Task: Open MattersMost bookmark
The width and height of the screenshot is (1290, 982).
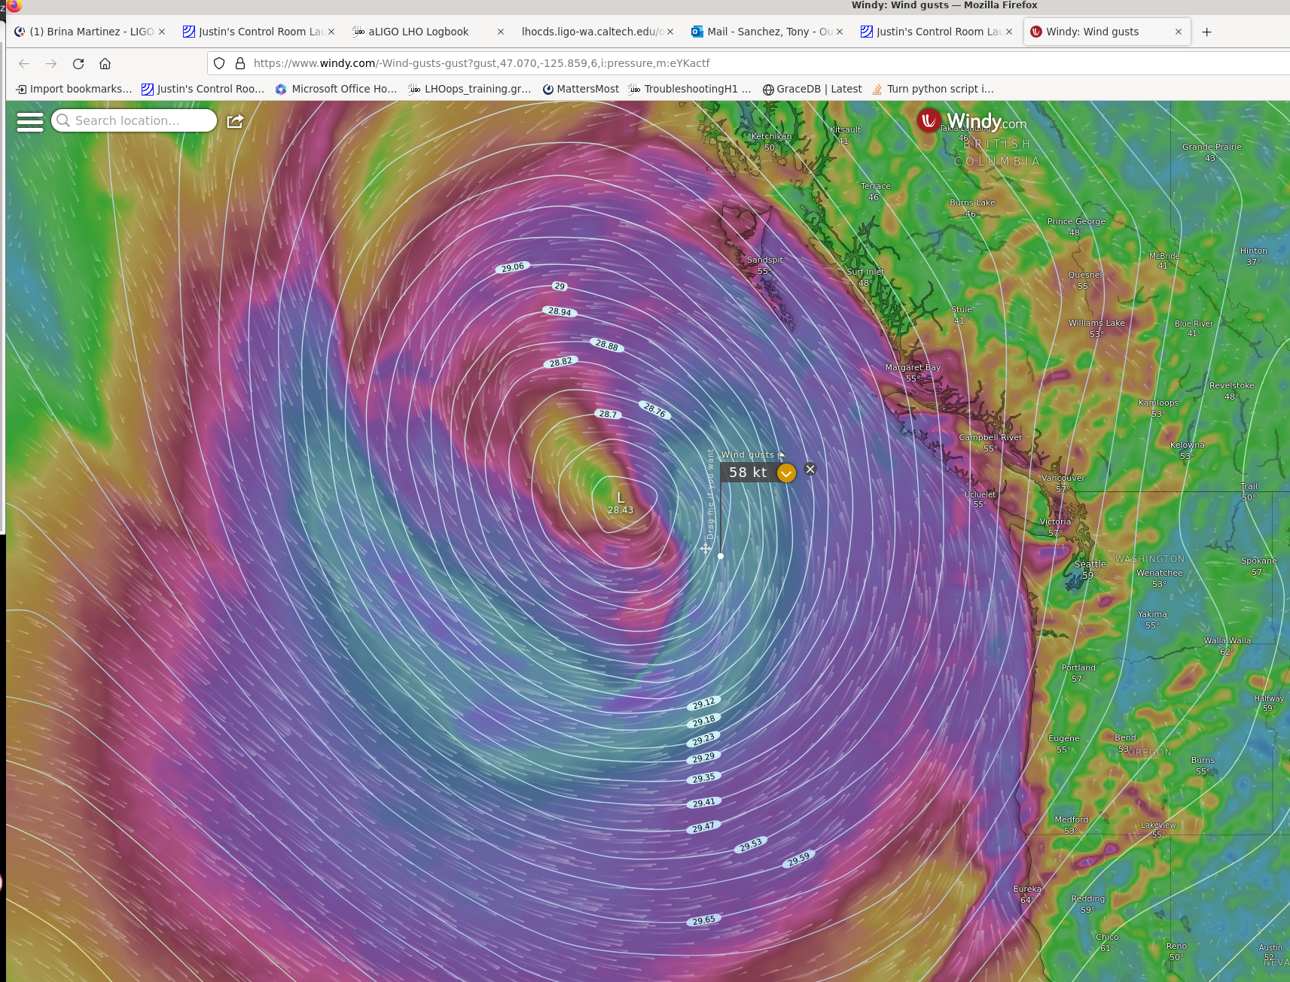Action: 581,89
